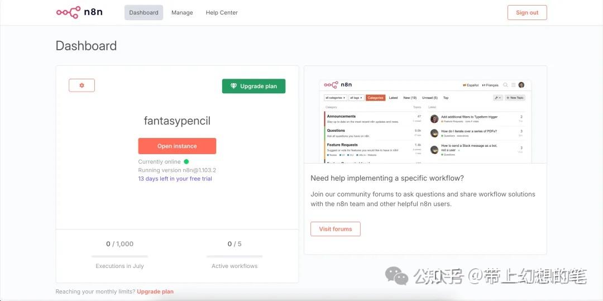Click the Upgrade plan link at the bottom
Viewport: 603px width, 301px height.
click(155, 292)
